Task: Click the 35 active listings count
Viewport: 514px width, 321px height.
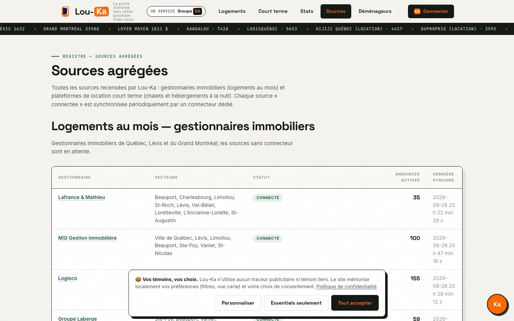Action: click(x=416, y=197)
